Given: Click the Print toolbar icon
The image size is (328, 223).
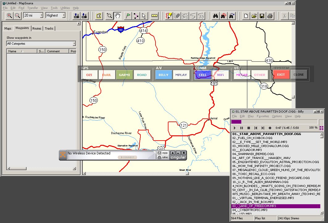Looking at the screenshot, I should point(270,16).
